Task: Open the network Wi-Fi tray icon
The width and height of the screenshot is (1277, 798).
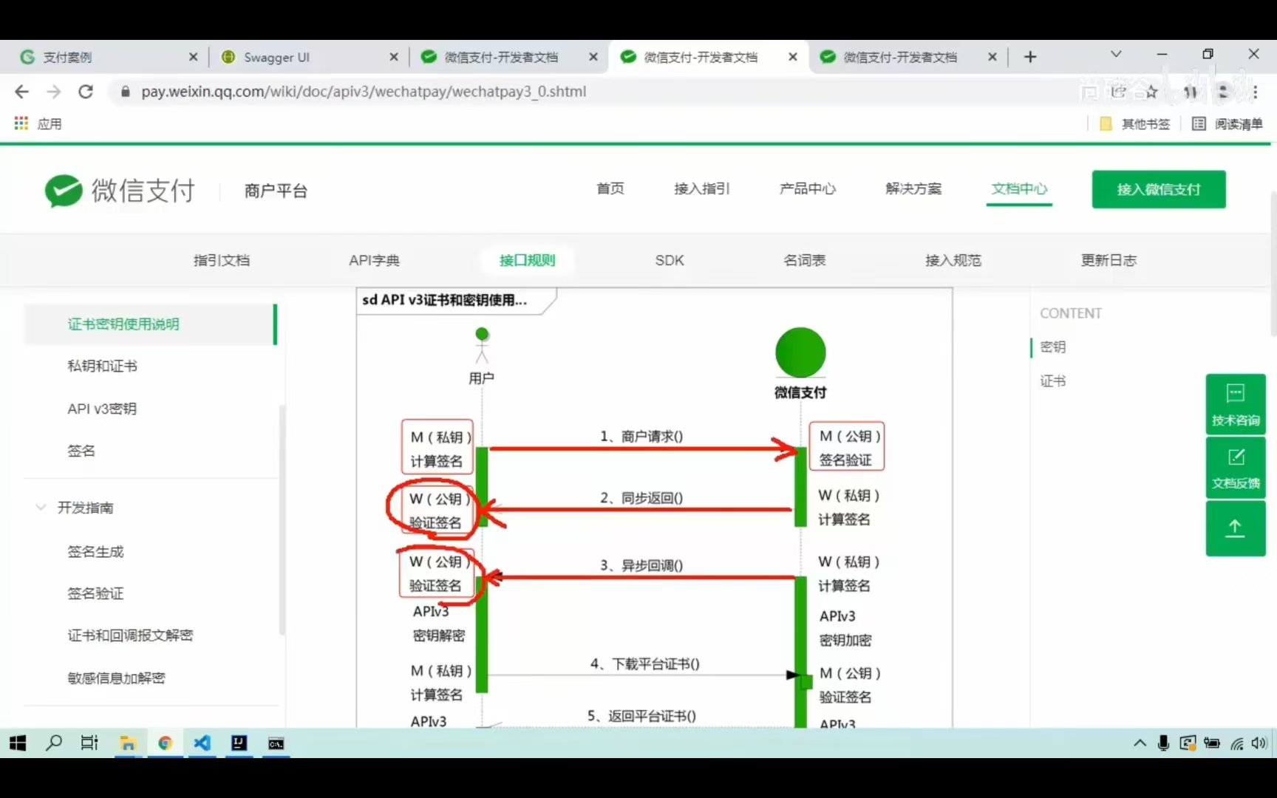Action: (x=1236, y=743)
